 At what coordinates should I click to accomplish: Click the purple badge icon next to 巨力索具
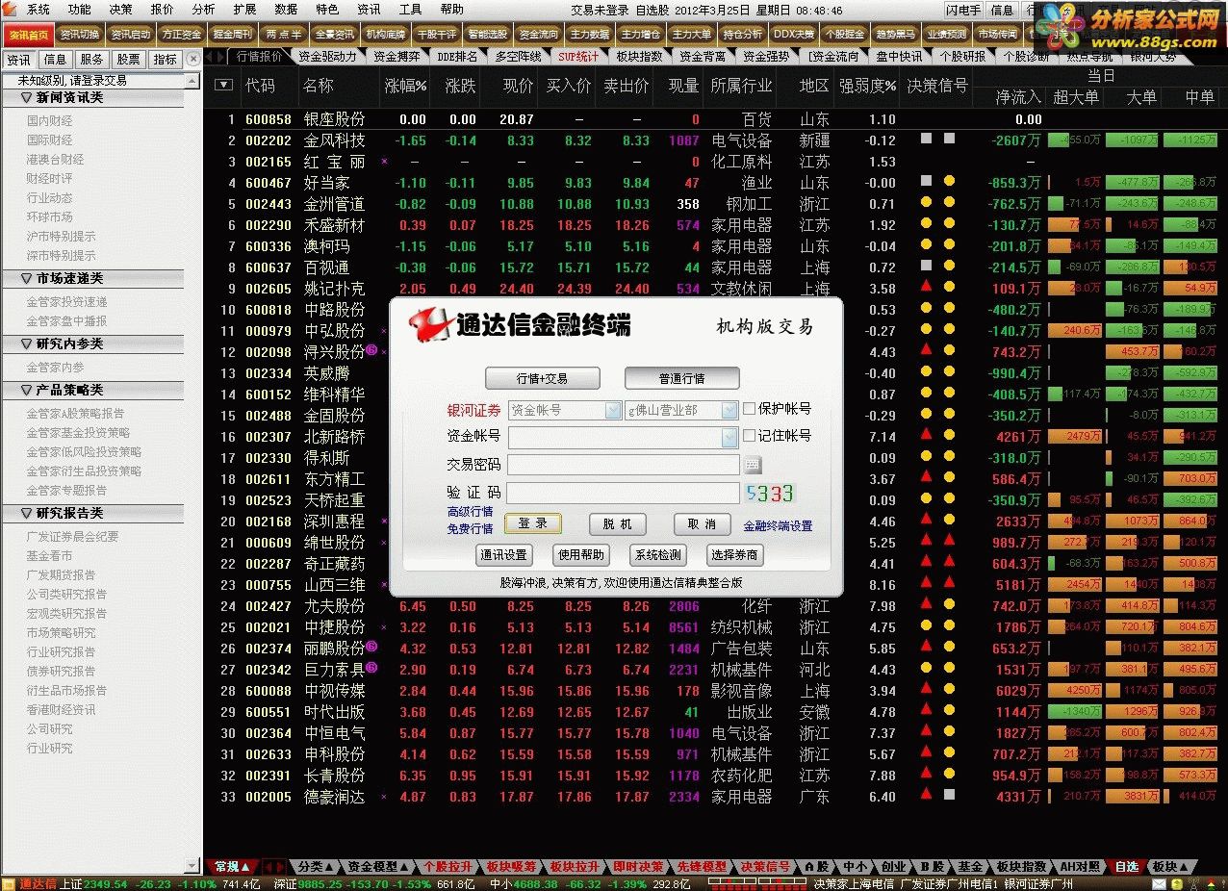coord(371,669)
